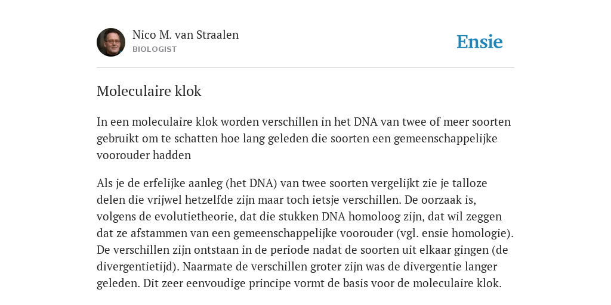The height and width of the screenshot is (305, 611).
Task: Click the line starting with "gebruikt om te schatten"
Action: point(297,138)
